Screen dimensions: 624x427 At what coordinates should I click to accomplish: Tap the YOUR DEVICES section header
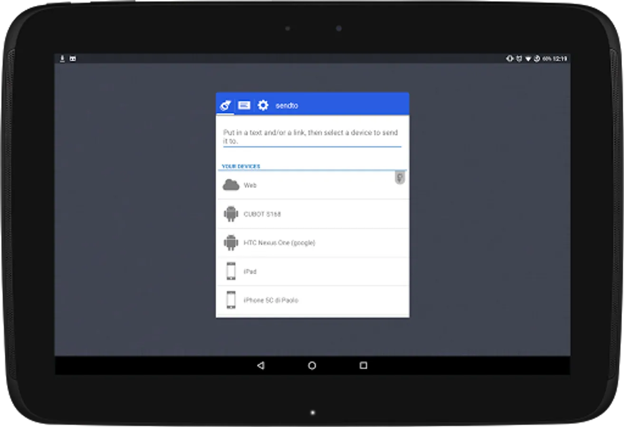point(241,167)
